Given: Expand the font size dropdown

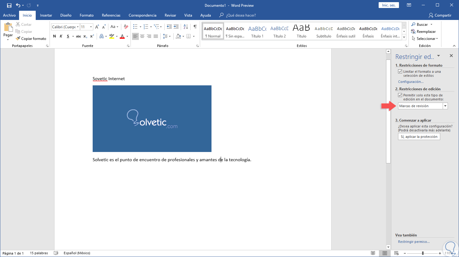Looking at the screenshot, I should (x=91, y=27).
